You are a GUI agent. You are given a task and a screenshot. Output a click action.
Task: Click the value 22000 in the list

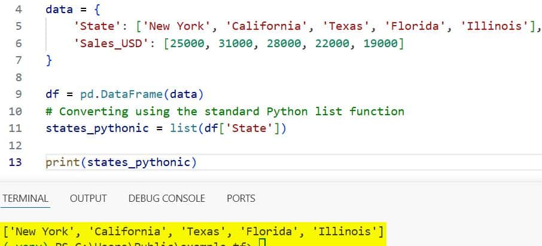(332, 44)
